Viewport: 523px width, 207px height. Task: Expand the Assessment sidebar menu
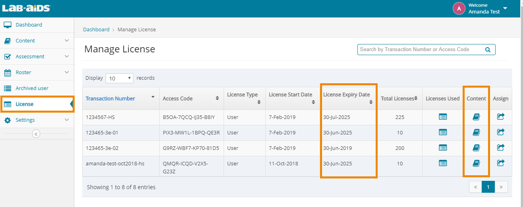37,57
